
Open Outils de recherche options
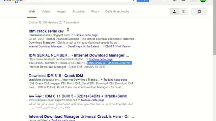click(117, 11)
